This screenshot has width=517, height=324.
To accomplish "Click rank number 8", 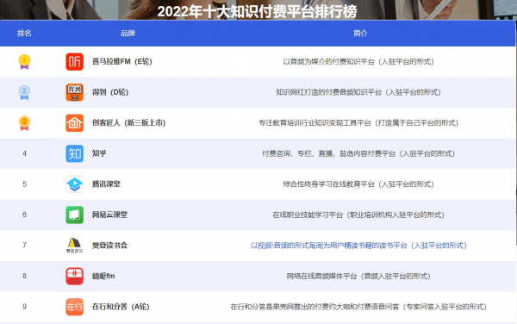I will 24,277.
